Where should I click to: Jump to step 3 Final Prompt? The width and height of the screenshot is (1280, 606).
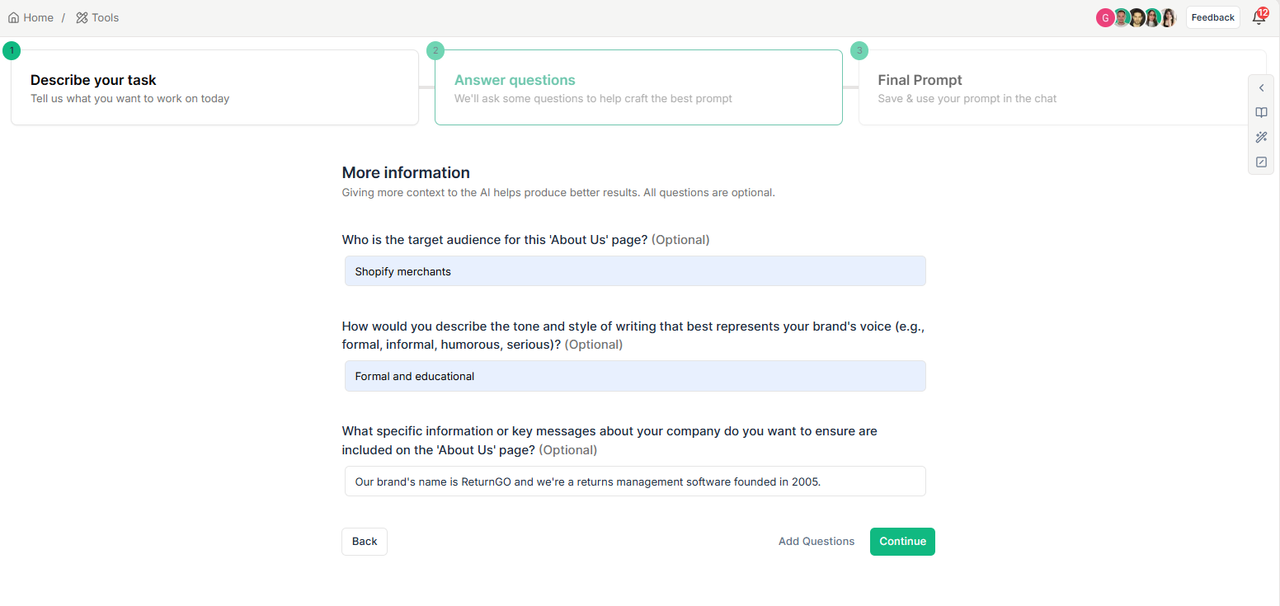tap(1062, 87)
